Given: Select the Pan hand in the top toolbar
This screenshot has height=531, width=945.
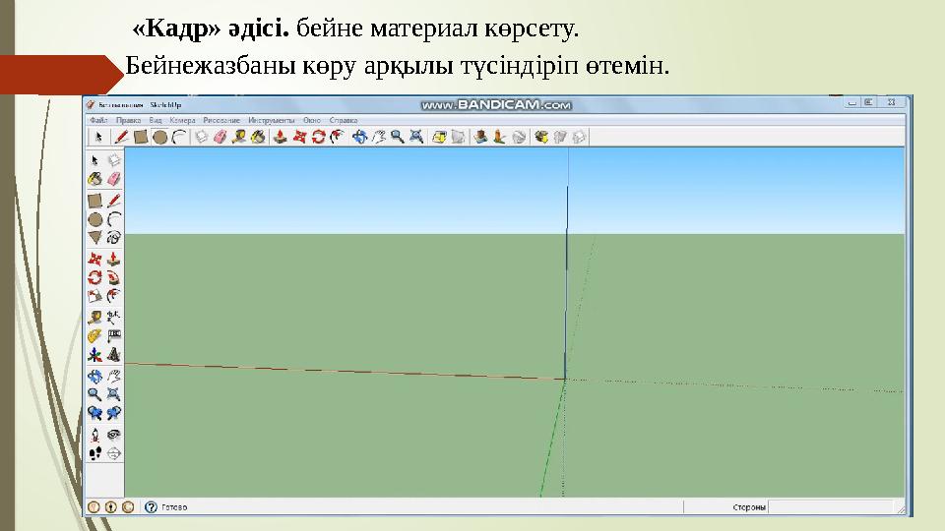Looking at the screenshot, I should pyautogui.click(x=378, y=138).
